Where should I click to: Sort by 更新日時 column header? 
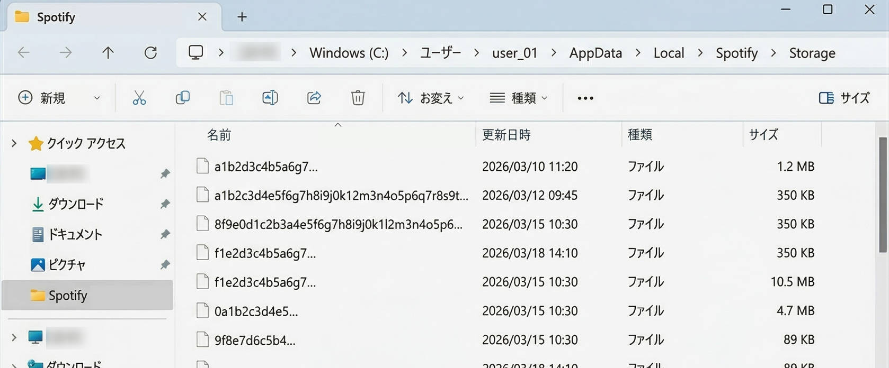(506, 135)
